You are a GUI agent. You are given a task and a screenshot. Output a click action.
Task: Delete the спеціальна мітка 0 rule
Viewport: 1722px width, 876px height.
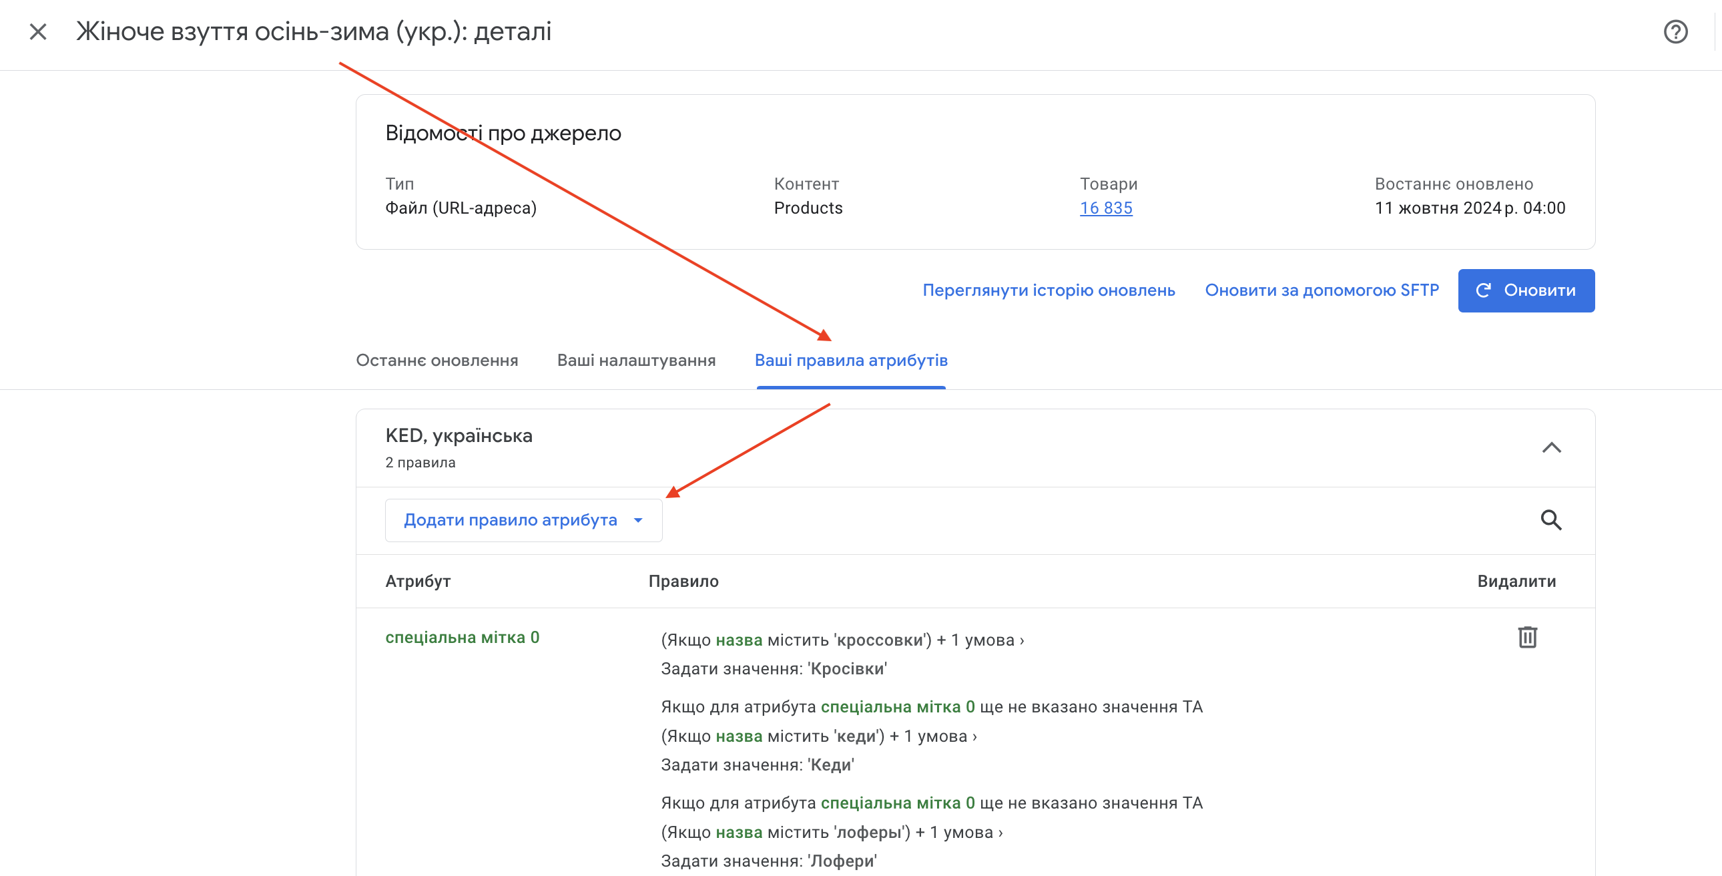pos(1528,636)
